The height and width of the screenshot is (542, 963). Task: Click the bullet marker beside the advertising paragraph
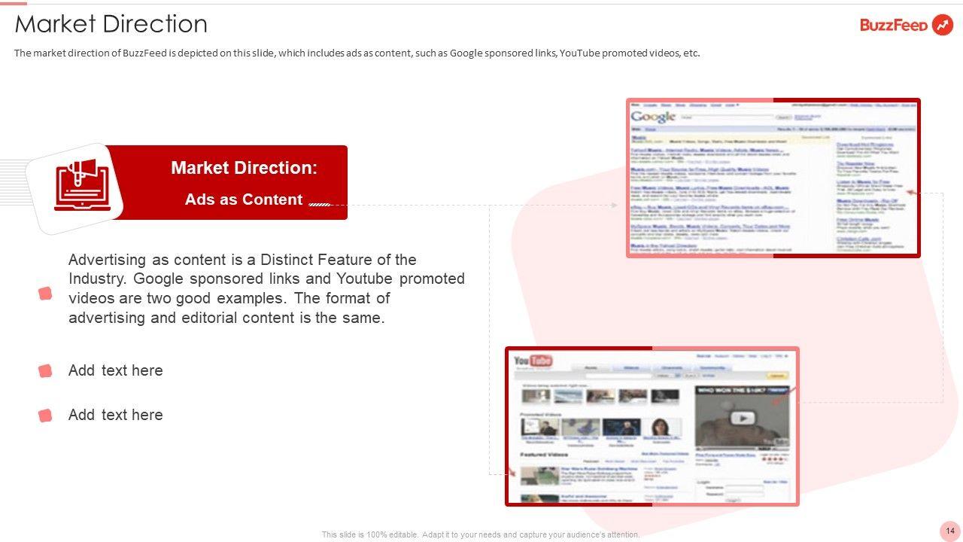45,294
